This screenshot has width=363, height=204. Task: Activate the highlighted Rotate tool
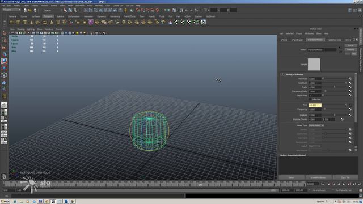point(4,61)
